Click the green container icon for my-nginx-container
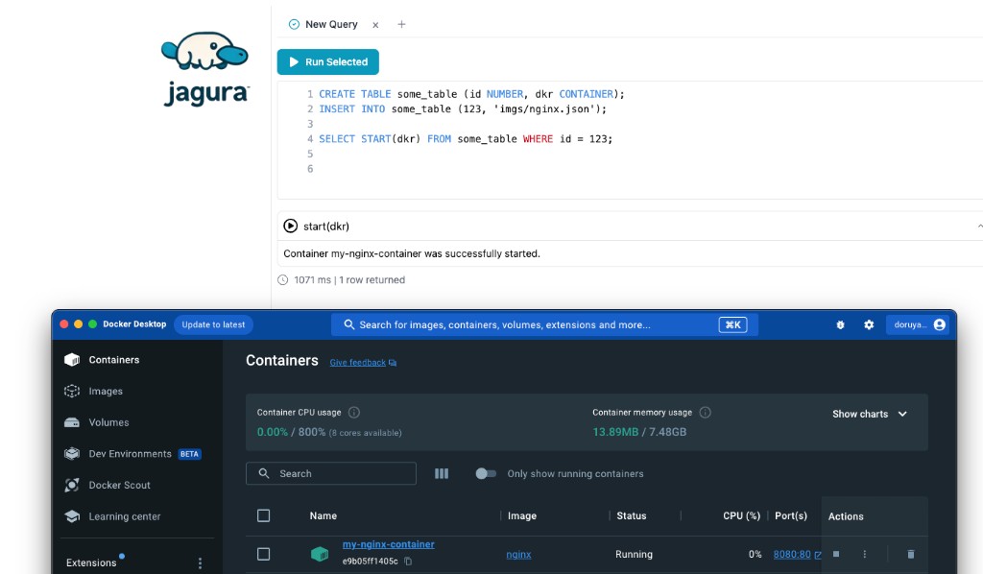Screen dimensions: 983x574 click(320, 554)
